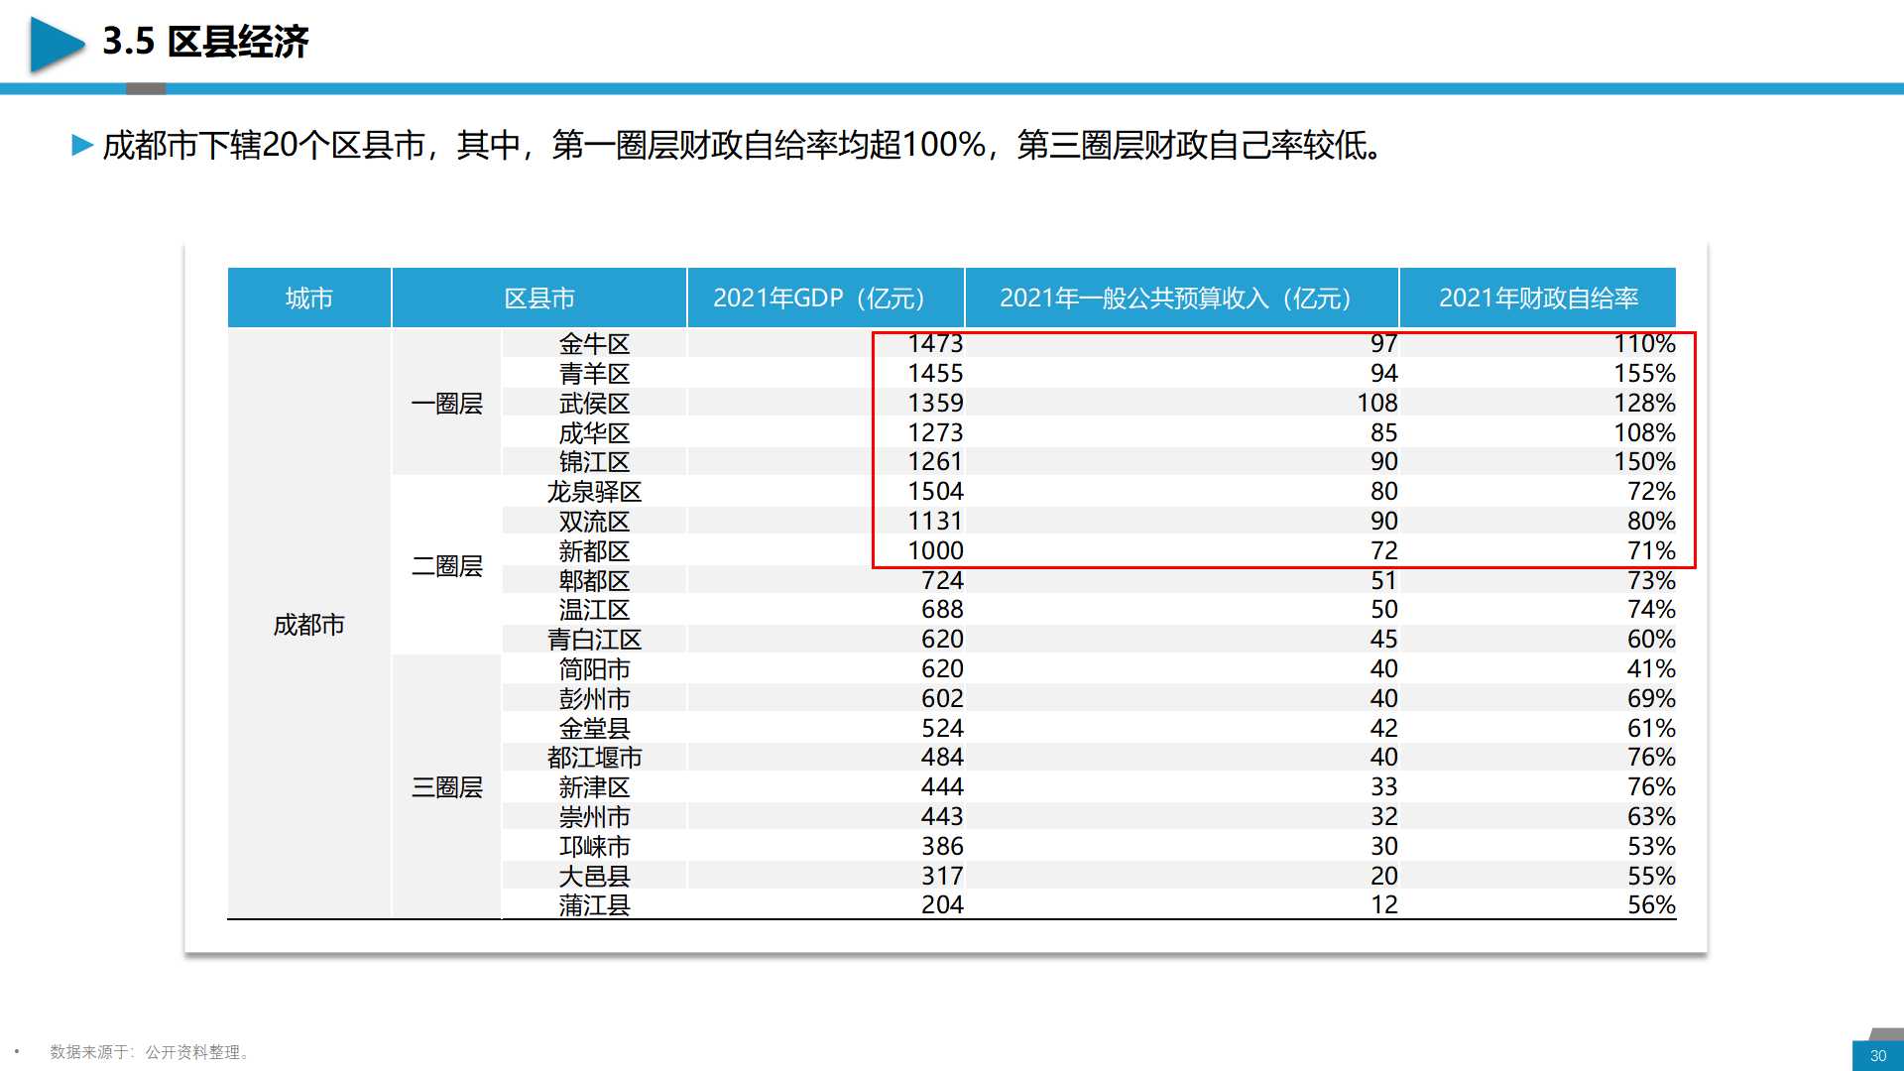Click the 崇州市 row name

point(594,817)
